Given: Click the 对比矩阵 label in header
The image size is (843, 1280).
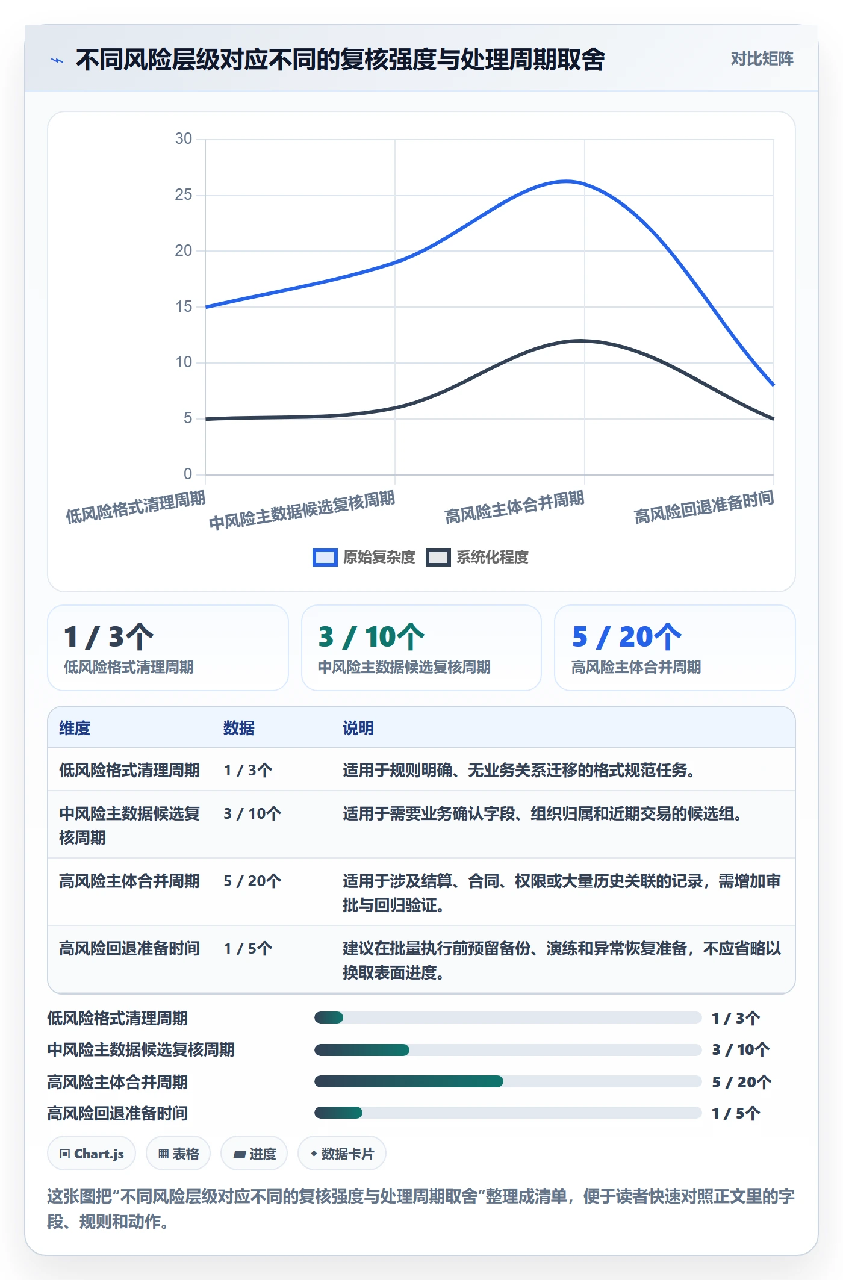Looking at the screenshot, I should (x=762, y=58).
